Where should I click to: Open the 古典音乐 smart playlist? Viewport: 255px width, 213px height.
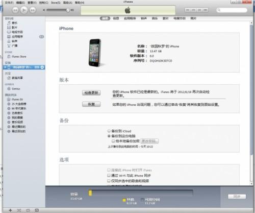[x=15, y=113]
